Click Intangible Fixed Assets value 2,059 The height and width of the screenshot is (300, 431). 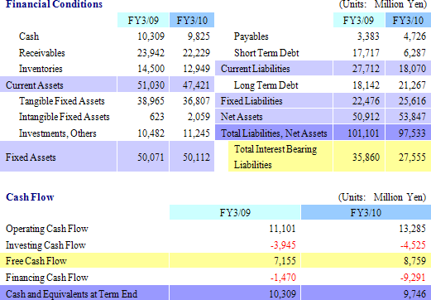[199, 117]
